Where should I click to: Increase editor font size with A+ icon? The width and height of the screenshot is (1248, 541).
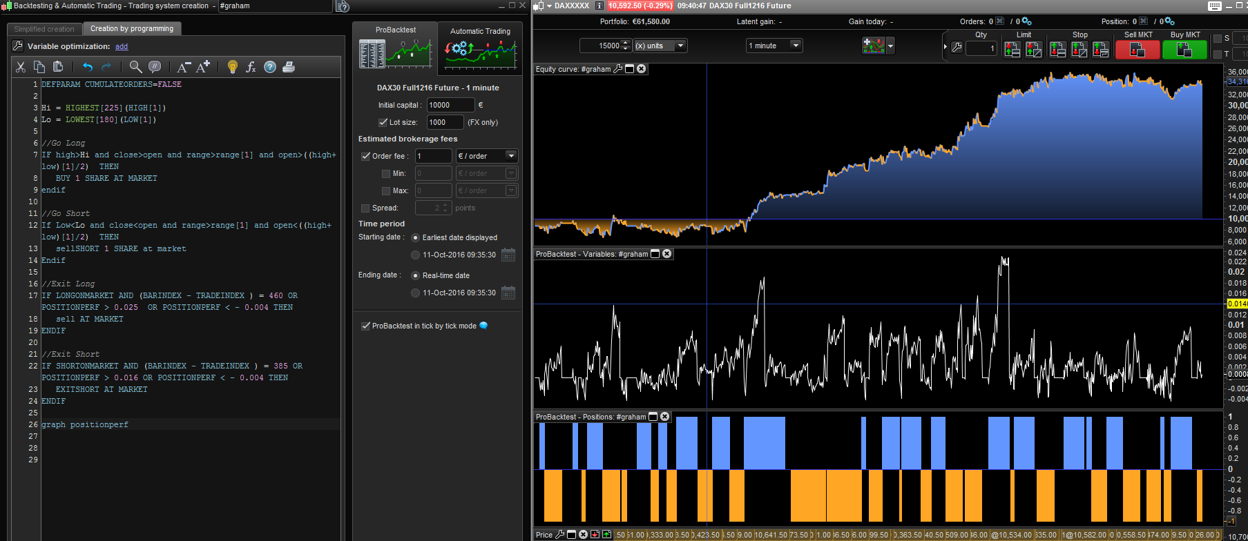pos(203,67)
